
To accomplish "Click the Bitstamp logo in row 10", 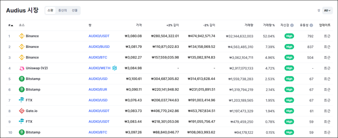I will pyautogui.click(x=22, y=132).
